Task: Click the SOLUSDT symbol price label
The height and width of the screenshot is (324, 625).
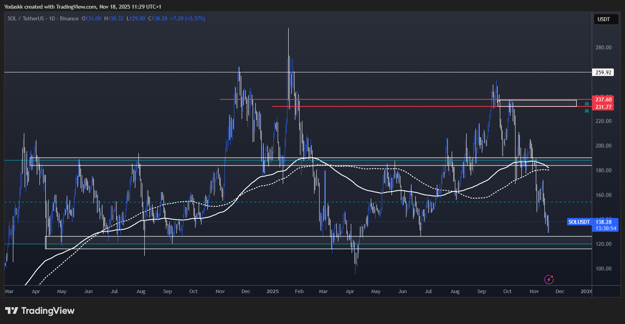Action: (x=579, y=222)
